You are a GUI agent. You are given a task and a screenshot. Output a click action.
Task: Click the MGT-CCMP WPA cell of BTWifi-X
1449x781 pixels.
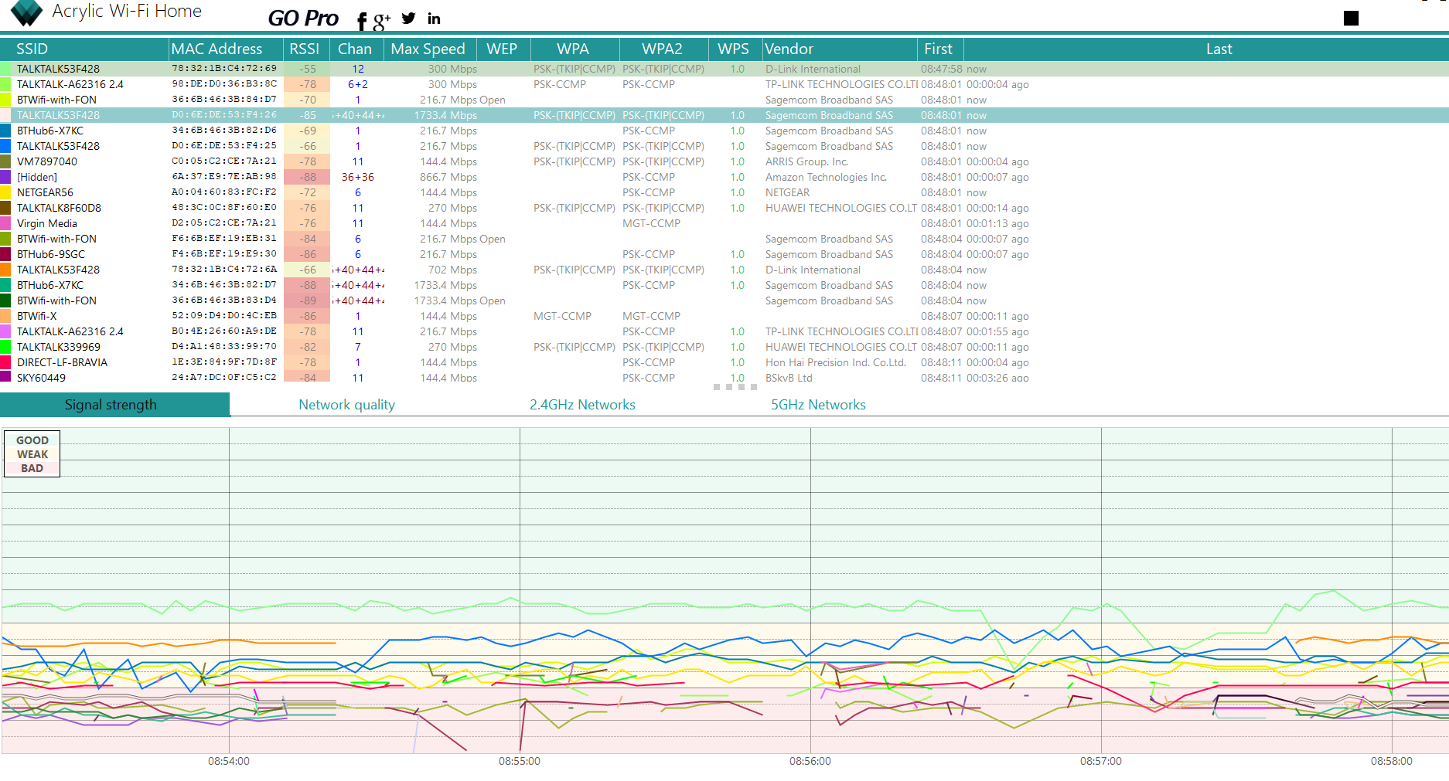click(x=562, y=316)
